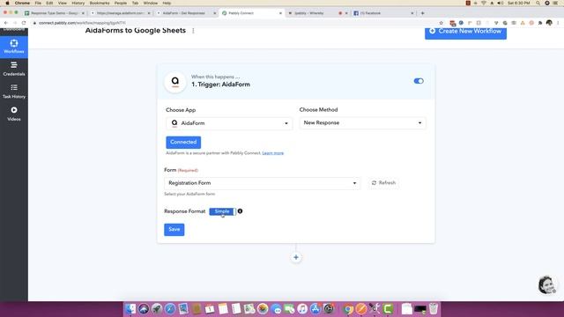This screenshot has width=564, height=317.
Task: Open the Bookmarks menu
Action: (x=100, y=3)
